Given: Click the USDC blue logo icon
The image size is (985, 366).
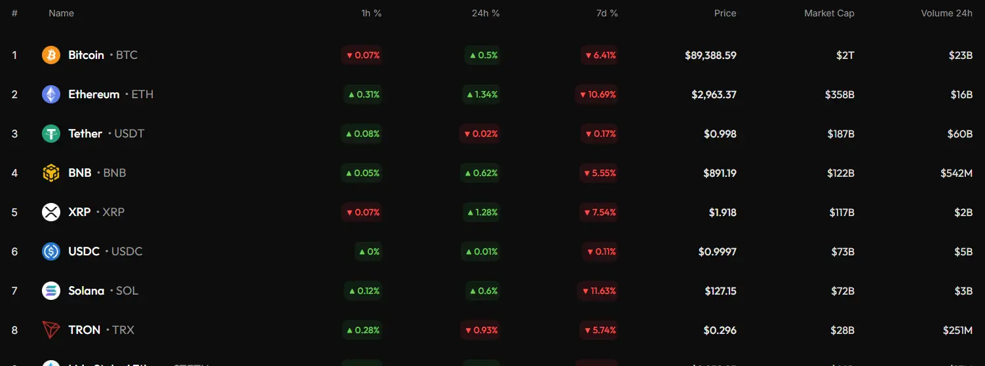Looking at the screenshot, I should click(51, 251).
